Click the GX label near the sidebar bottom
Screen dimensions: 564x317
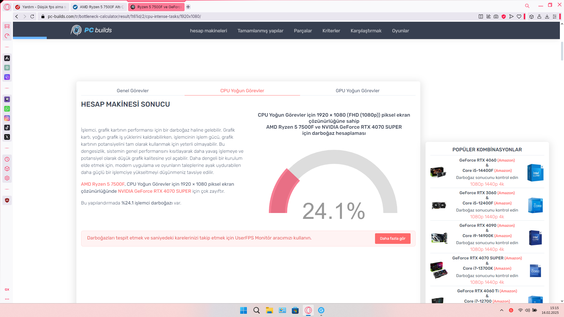7,290
